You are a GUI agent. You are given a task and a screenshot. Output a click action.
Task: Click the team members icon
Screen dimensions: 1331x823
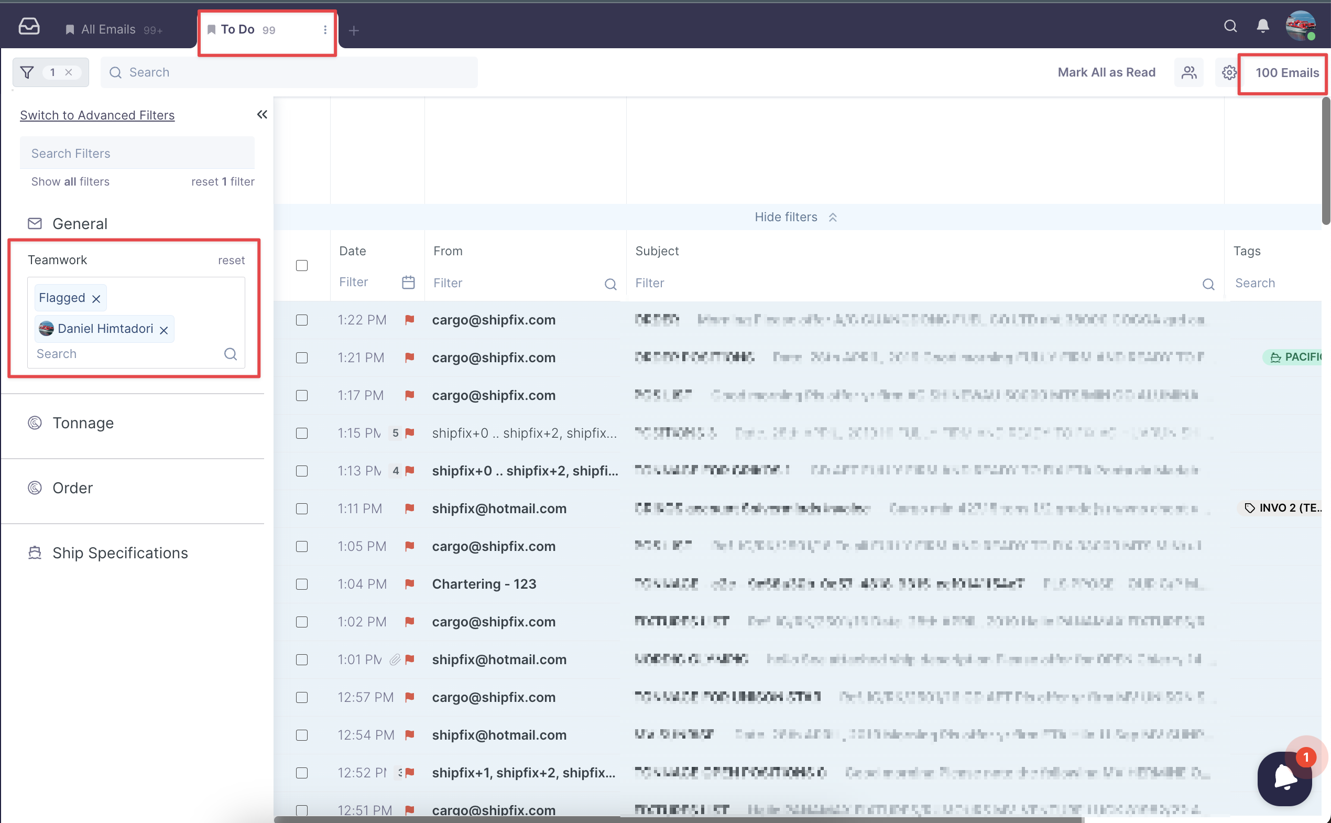coord(1189,72)
